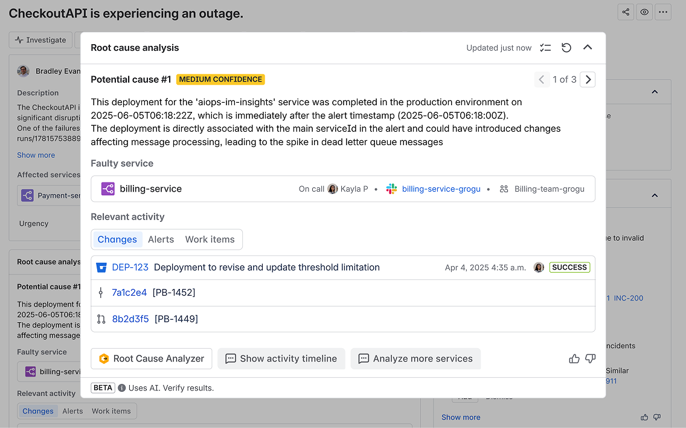Click thumbs up on the analysis

[574, 358]
